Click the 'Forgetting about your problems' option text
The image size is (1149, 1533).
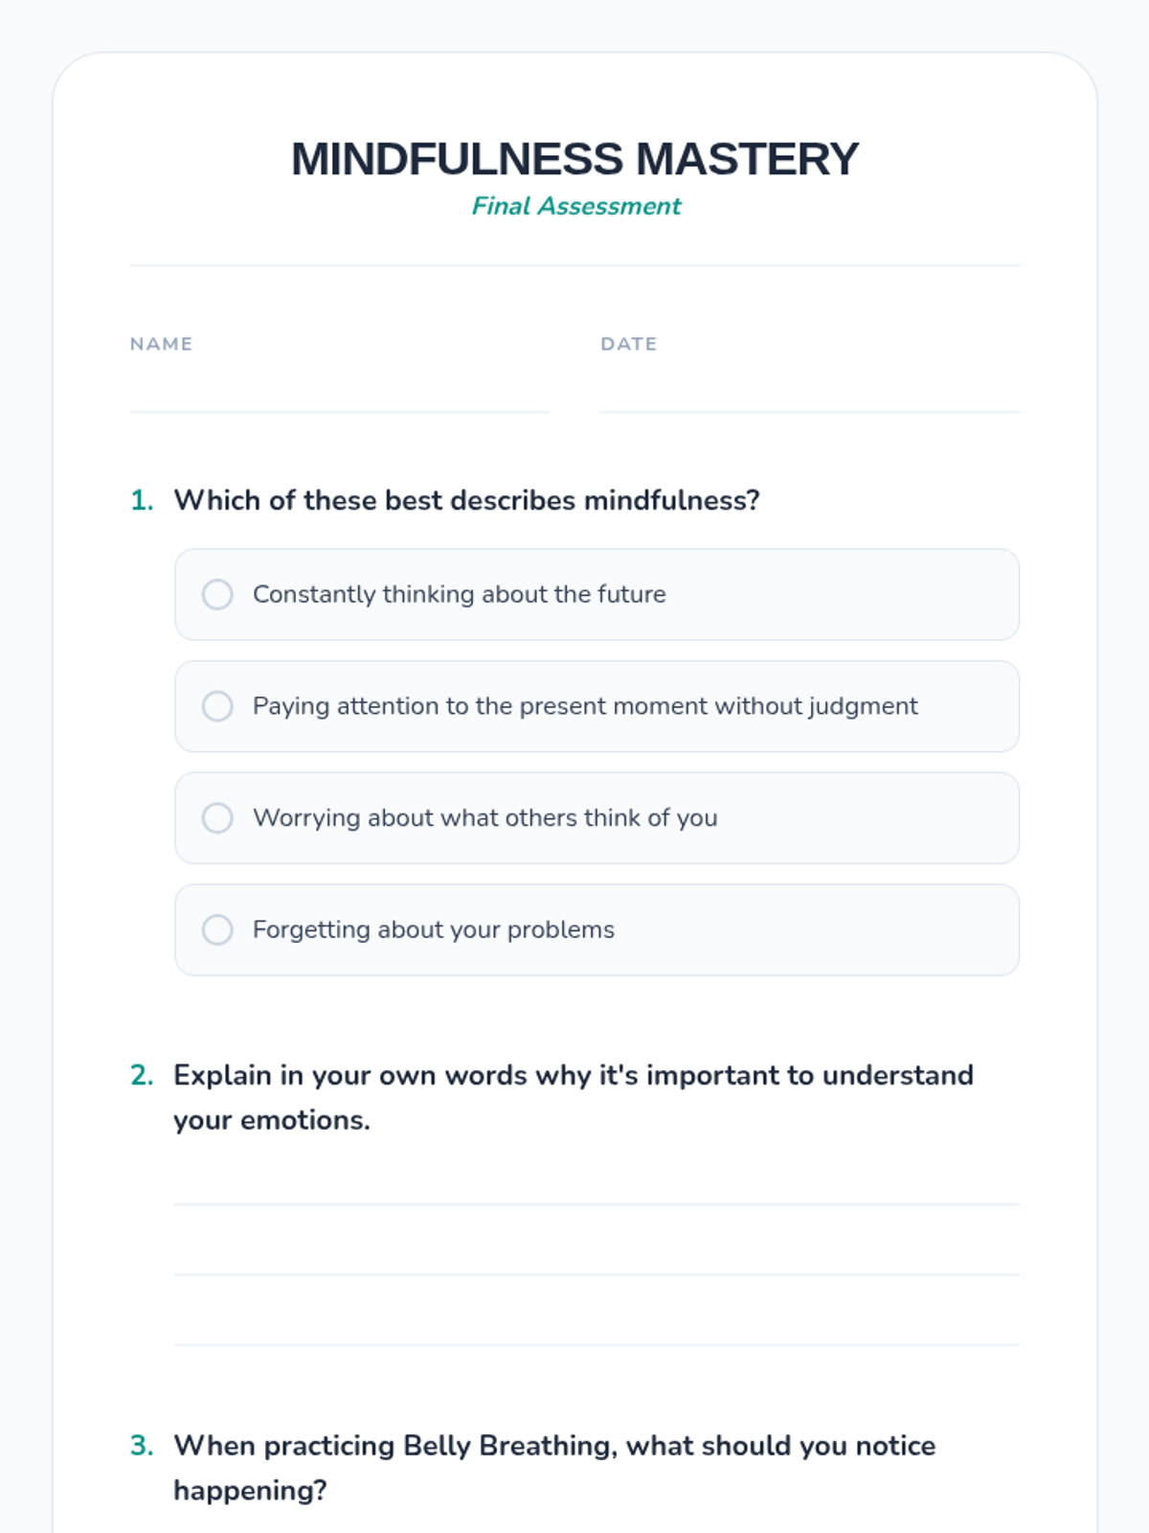point(433,929)
